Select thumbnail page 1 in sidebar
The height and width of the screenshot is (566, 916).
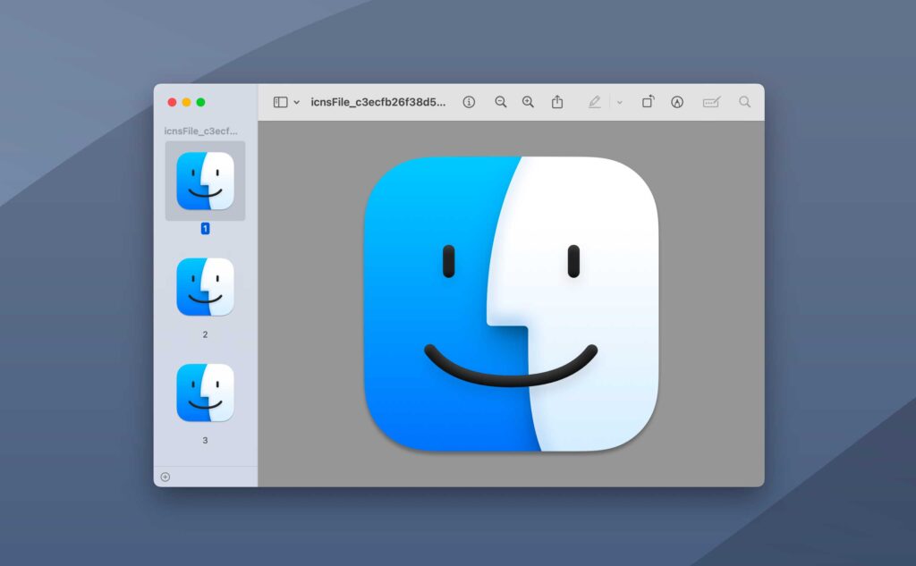click(205, 181)
